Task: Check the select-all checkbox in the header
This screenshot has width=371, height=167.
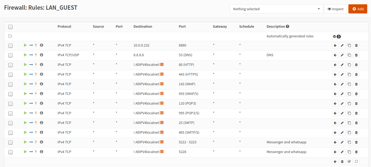Action: click(x=10, y=27)
